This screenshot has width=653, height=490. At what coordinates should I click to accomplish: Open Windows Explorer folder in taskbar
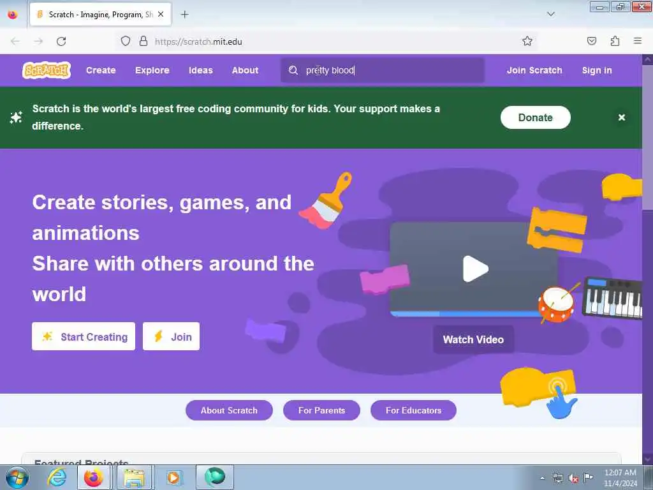(x=133, y=477)
